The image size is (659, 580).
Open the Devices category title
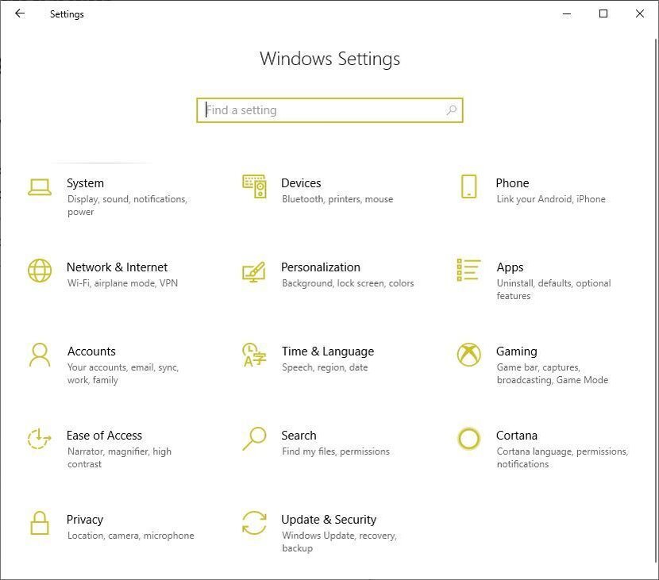click(301, 183)
